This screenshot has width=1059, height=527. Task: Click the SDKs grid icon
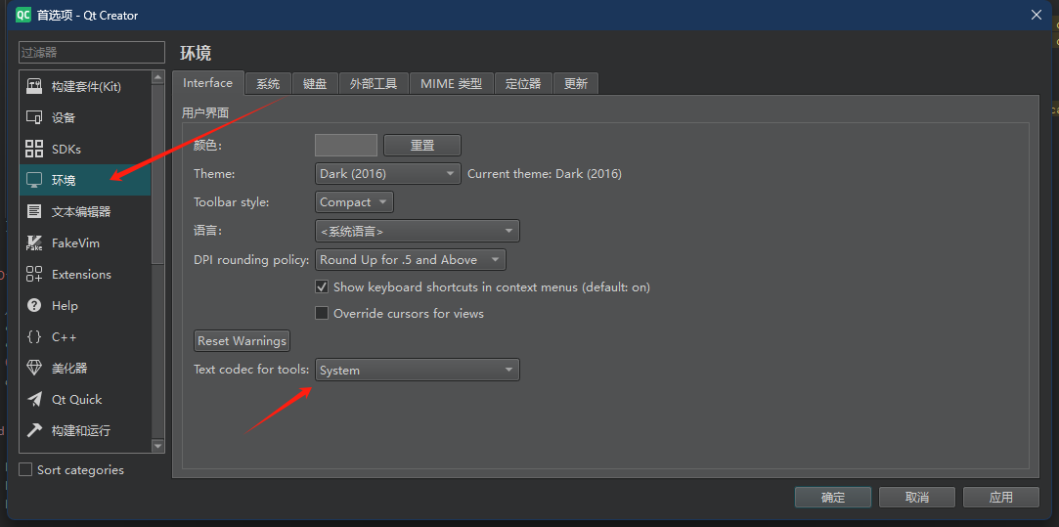[x=34, y=149]
